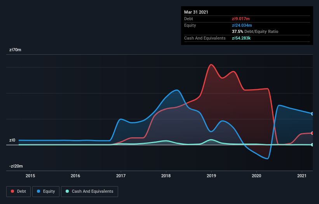Click the 2018 x-axis label

pyautogui.click(x=166, y=176)
